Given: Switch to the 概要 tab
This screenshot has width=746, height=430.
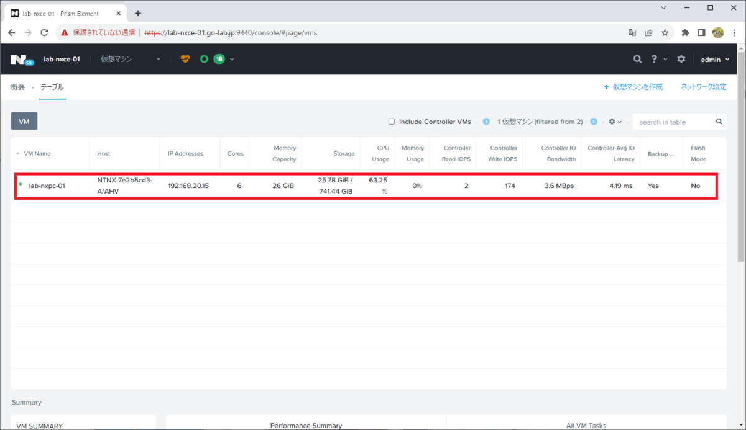Looking at the screenshot, I should coord(18,87).
